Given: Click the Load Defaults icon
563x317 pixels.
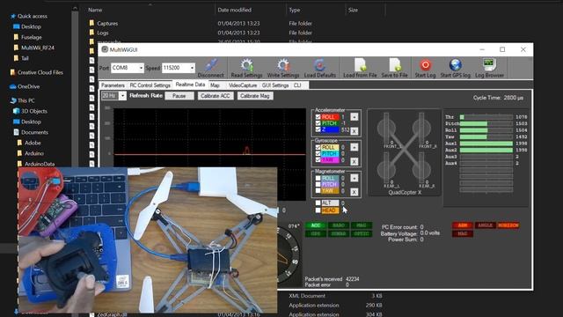Looking at the screenshot, I should pyautogui.click(x=320, y=69).
